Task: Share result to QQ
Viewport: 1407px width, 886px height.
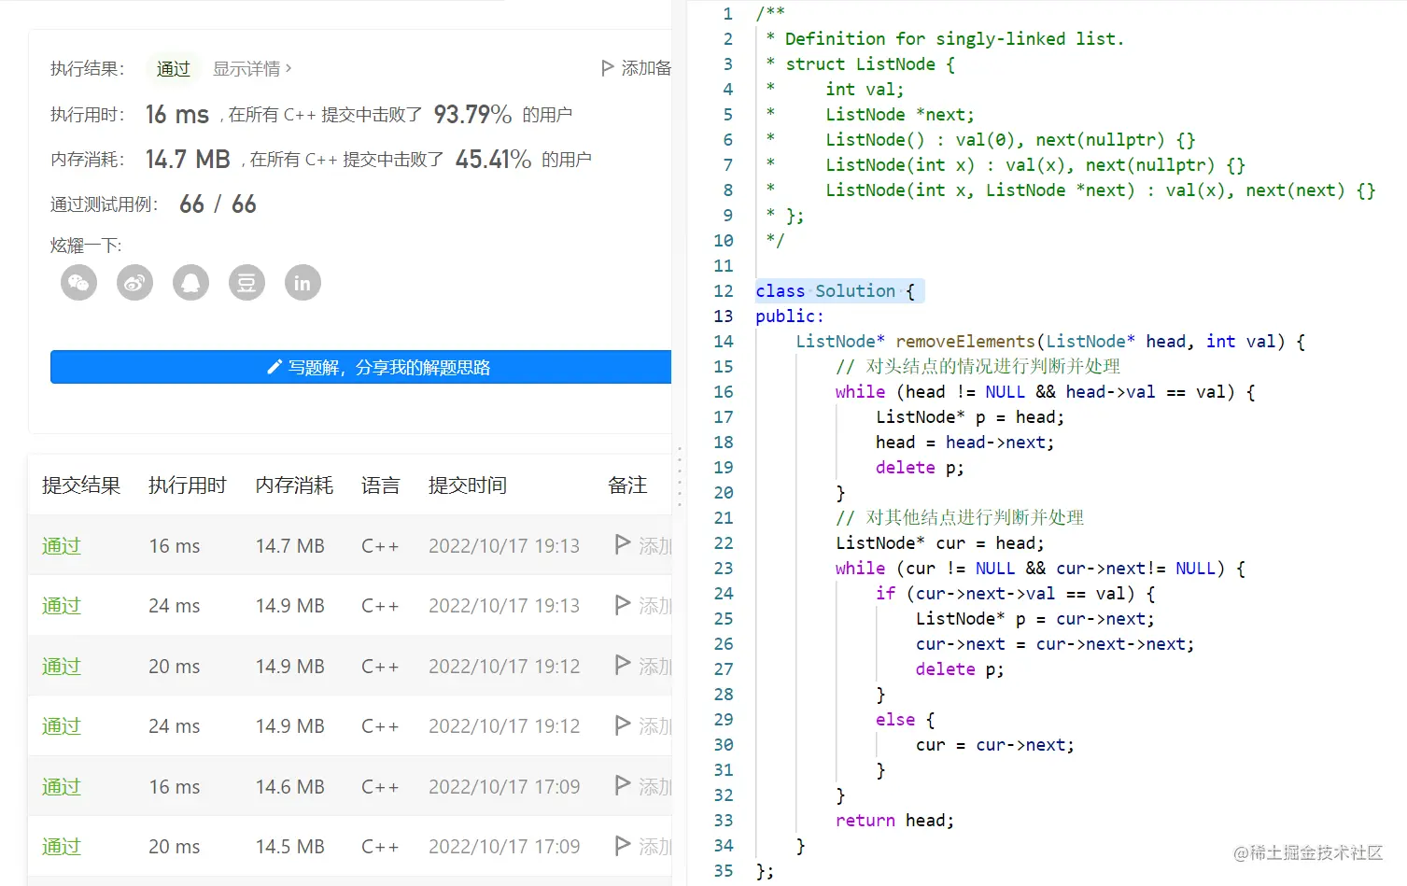Action: pyautogui.click(x=190, y=283)
